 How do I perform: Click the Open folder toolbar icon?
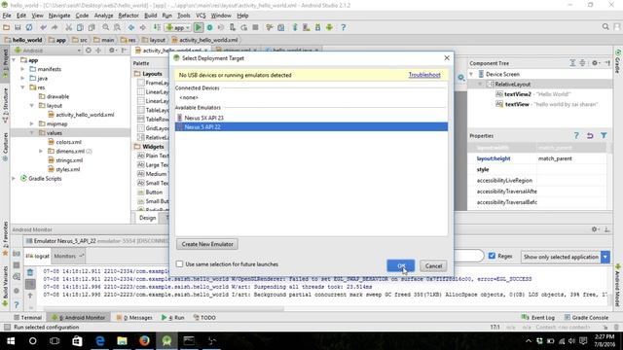coord(7,27)
